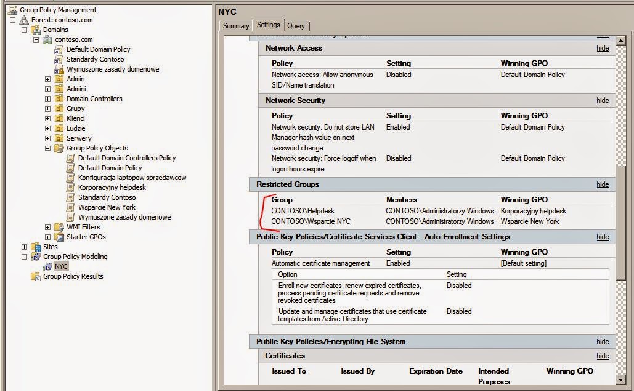
Task: Click Korporacyjny helpdesk in Winning GPO column
Action: [534, 211]
